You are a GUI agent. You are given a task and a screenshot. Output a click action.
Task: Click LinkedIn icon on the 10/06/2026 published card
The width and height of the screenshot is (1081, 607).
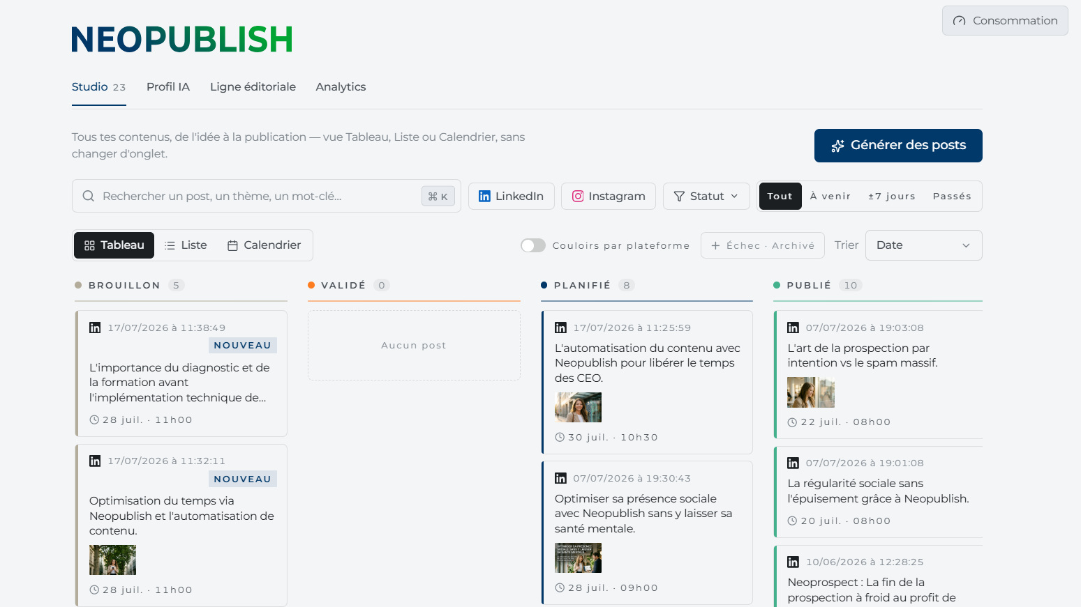(793, 562)
